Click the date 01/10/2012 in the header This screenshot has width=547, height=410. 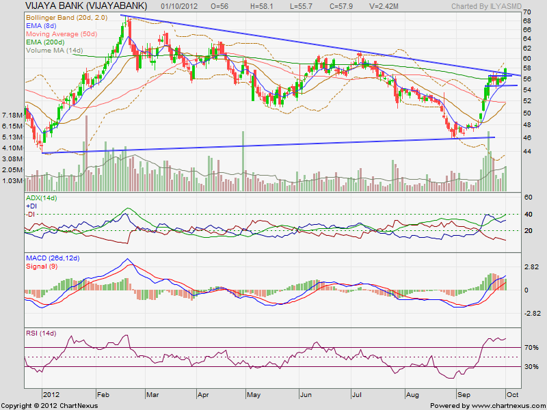[179, 6]
